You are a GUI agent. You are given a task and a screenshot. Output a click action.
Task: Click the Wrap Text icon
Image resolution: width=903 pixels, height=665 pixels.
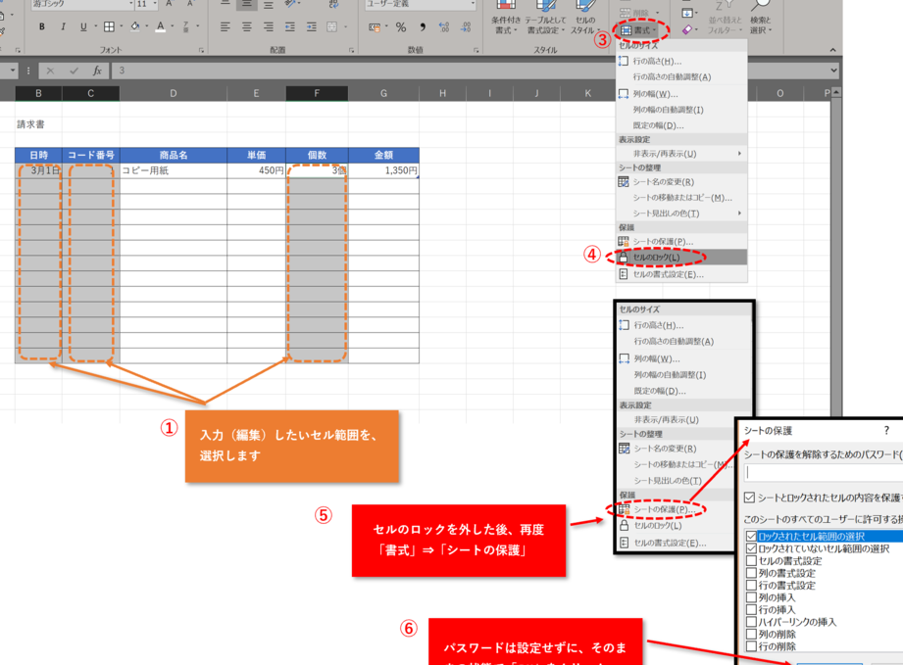coord(333,4)
